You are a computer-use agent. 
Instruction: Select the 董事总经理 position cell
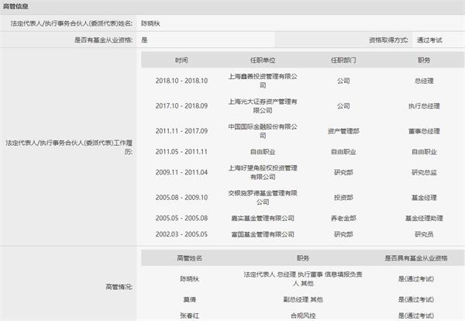424,131
